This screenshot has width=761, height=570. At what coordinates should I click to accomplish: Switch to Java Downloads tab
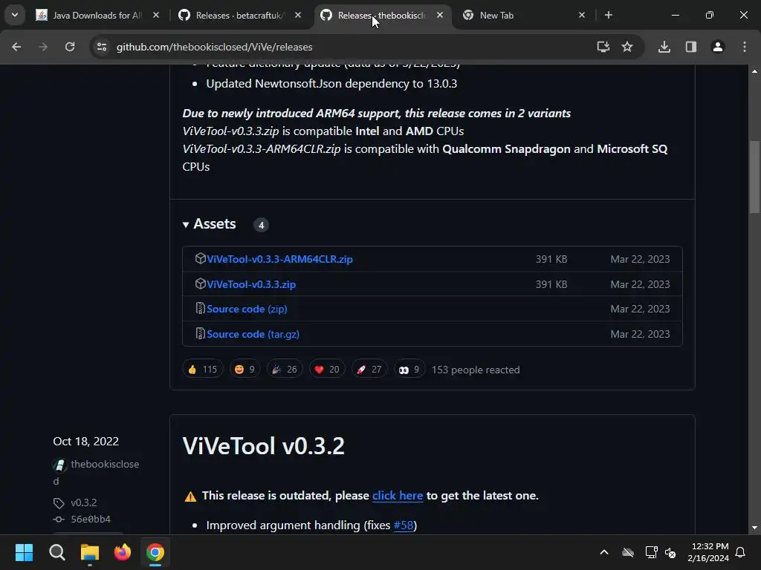click(97, 15)
